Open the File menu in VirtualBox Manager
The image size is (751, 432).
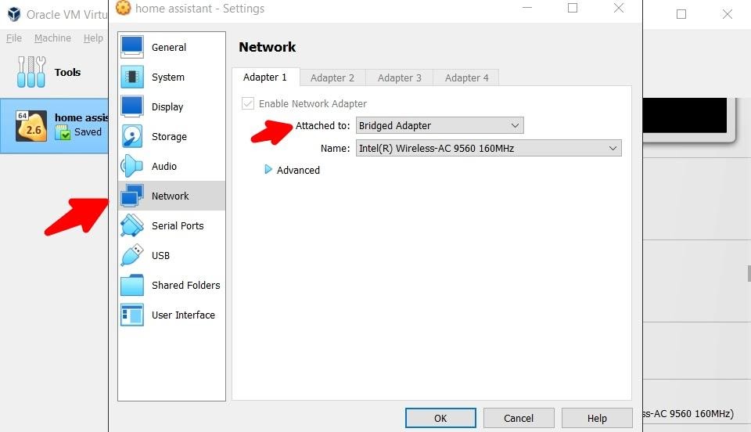(x=14, y=38)
